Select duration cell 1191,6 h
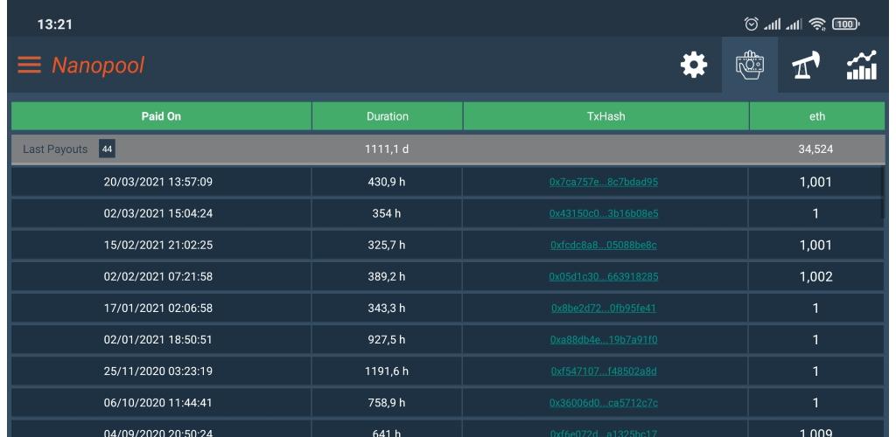 coord(386,371)
